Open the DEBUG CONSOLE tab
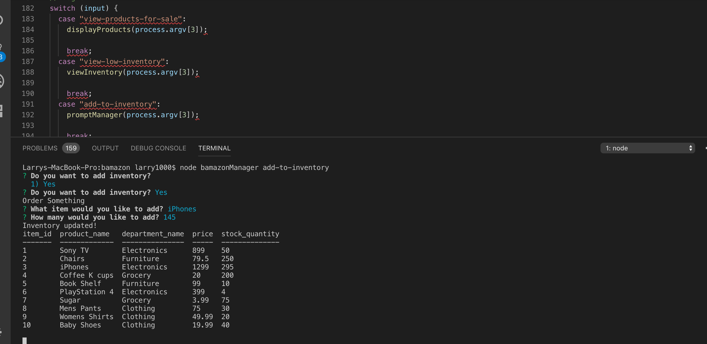This screenshot has height=344, width=707. point(158,148)
